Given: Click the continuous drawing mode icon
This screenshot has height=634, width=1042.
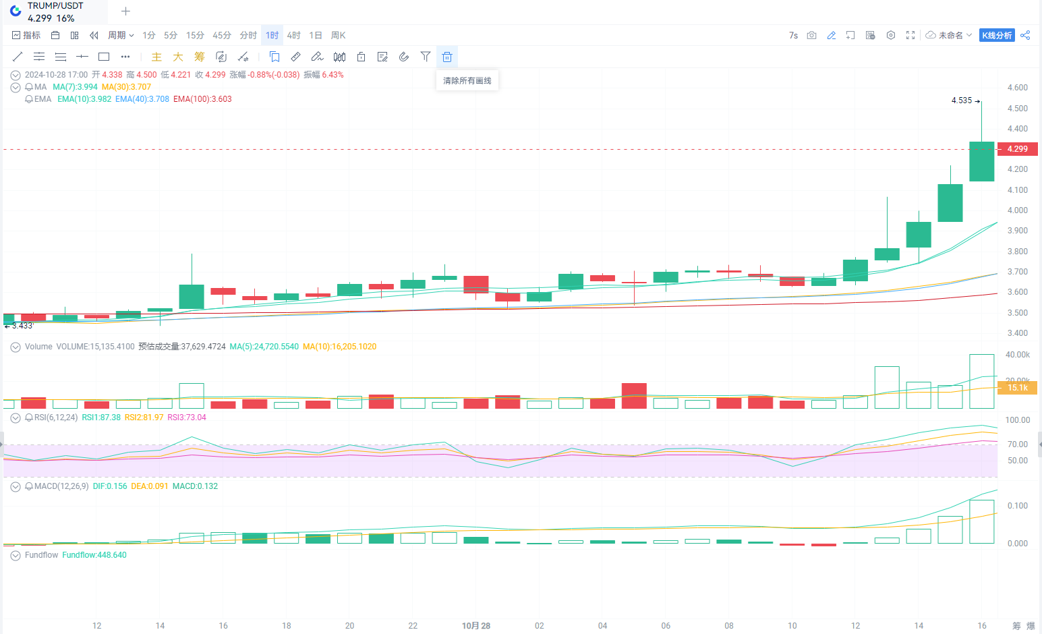Looking at the screenshot, I should (221, 57).
